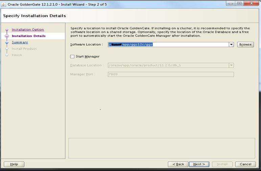Minimize the Install Wizard window
Image resolution: width=261 pixels, height=171 pixels.
point(231,3)
